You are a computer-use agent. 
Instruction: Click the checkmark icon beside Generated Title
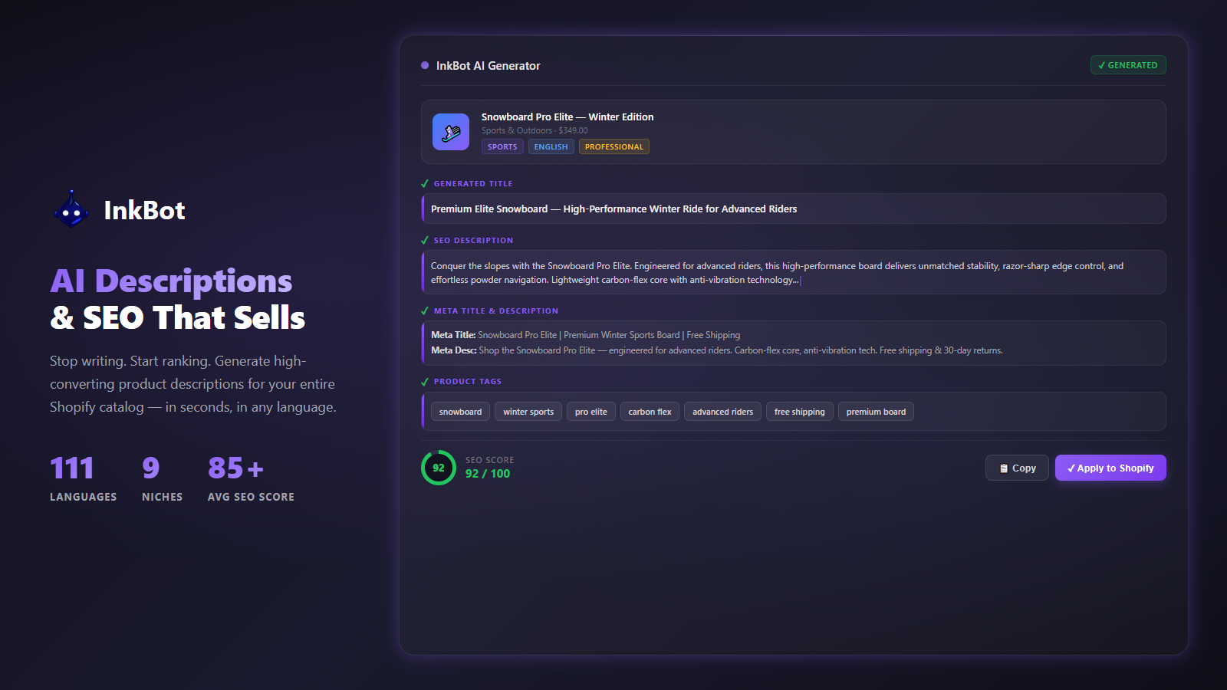pos(425,184)
